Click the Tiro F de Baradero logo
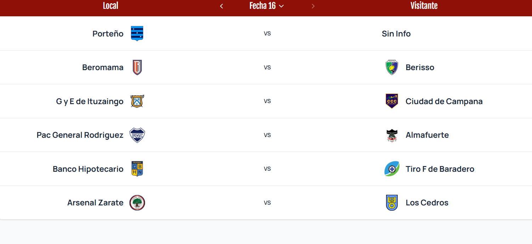Screen dimensions: 532x244 [392, 169]
